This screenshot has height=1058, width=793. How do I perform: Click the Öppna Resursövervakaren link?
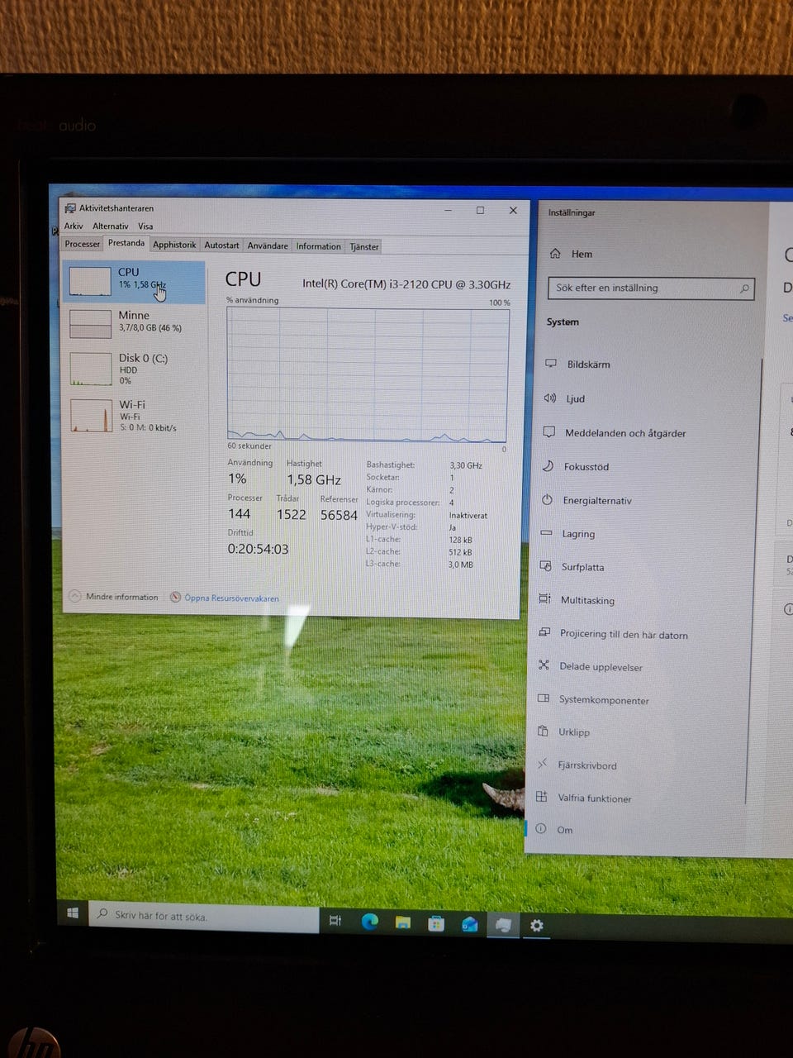231,598
